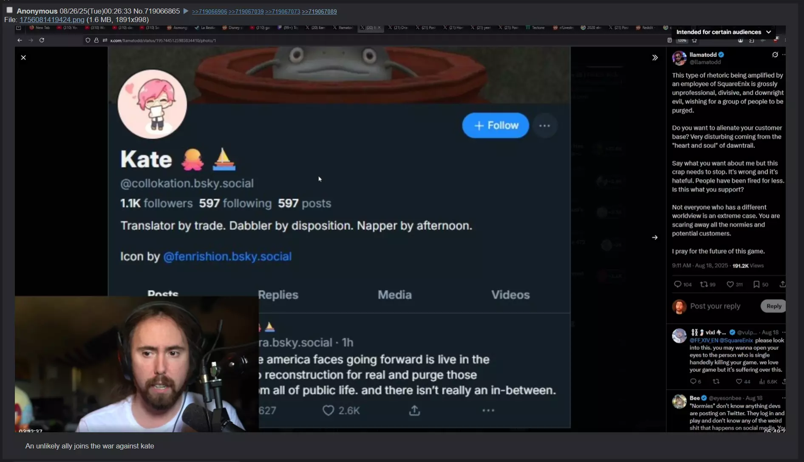Image resolution: width=804 pixels, height=462 pixels.
Task: Open the 'Intended for certain audiences' dropdown
Action: pos(723,32)
